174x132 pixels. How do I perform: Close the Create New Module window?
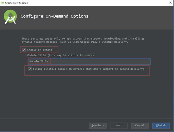(171, 3)
